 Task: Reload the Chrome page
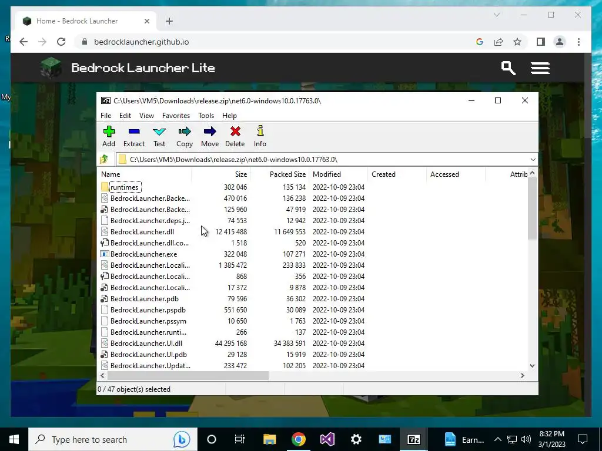61,42
